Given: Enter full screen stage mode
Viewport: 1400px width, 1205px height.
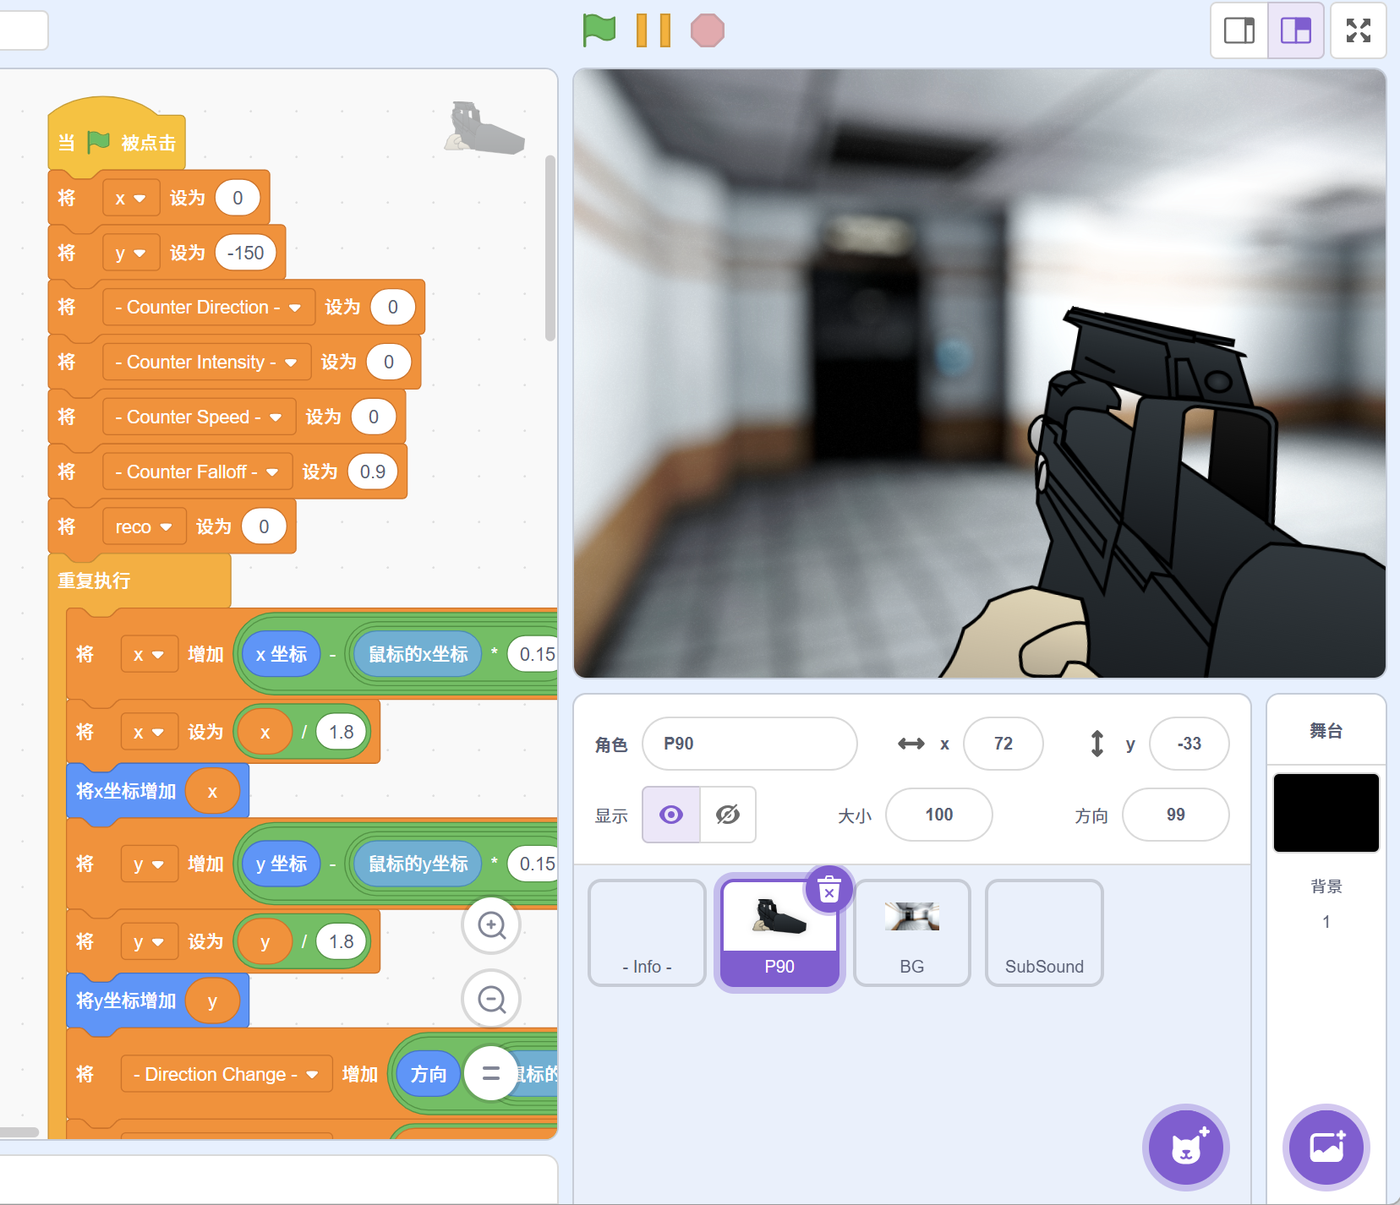Looking at the screenshot, I should 1358,30.
